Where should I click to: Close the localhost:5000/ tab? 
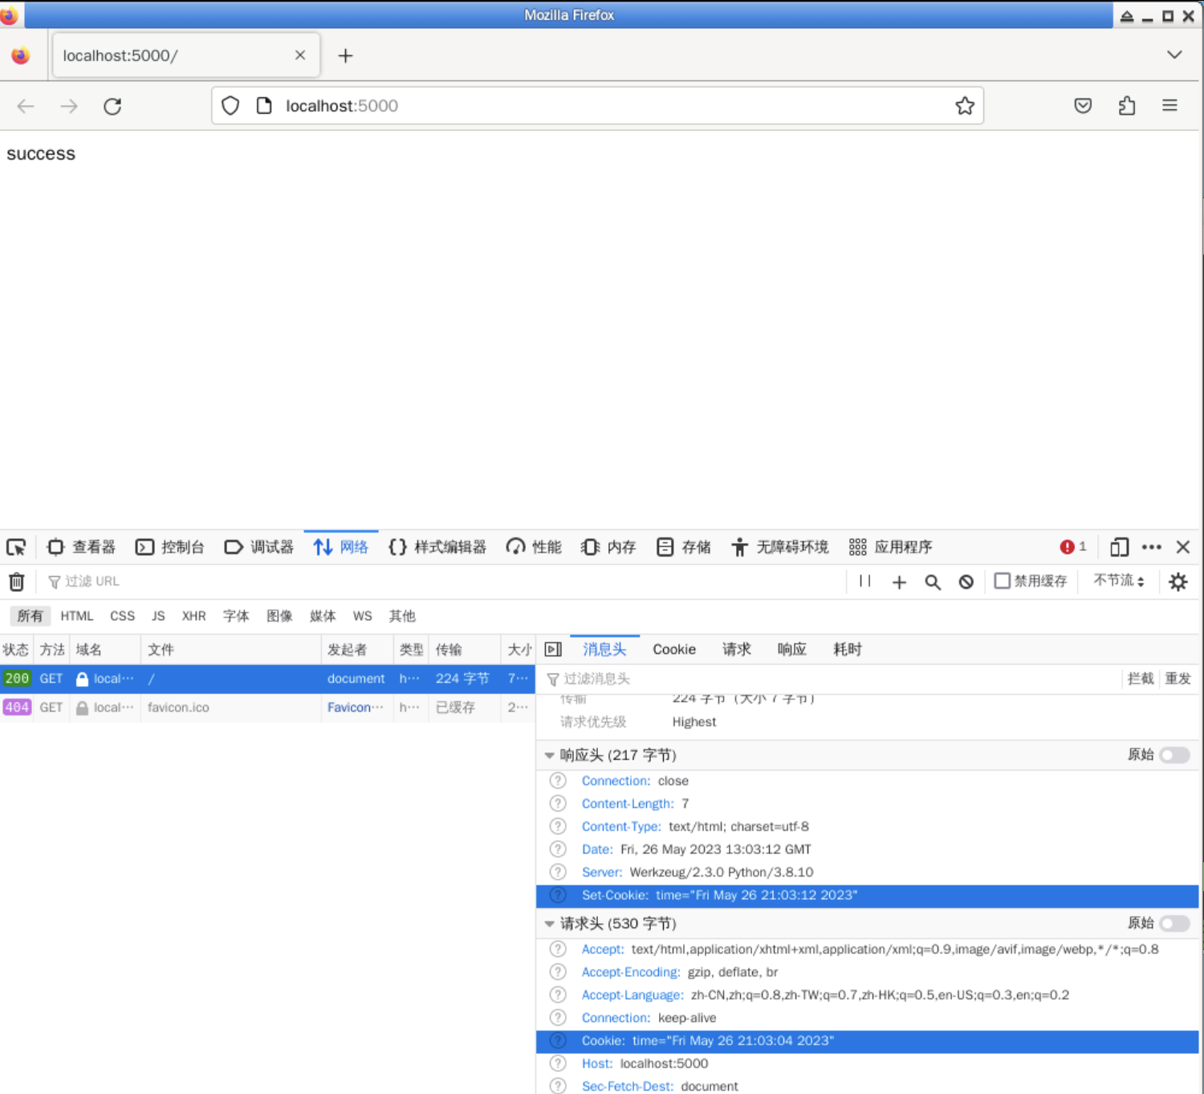[x=300, y=55]
